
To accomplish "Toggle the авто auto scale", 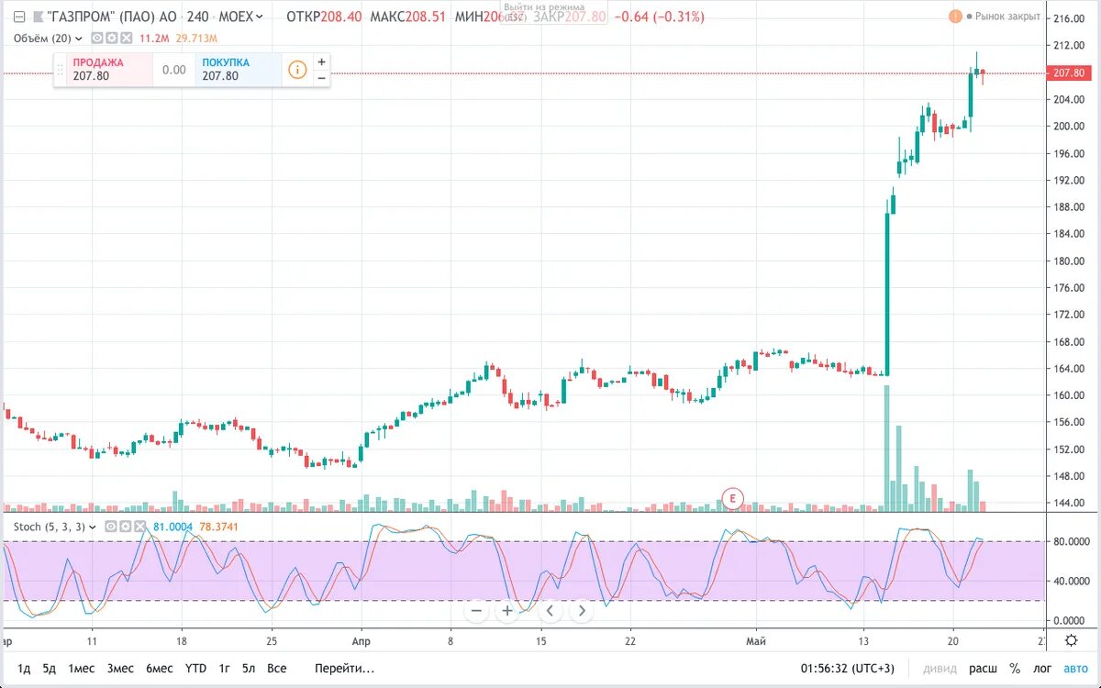I will click(x=1075, y=669).
